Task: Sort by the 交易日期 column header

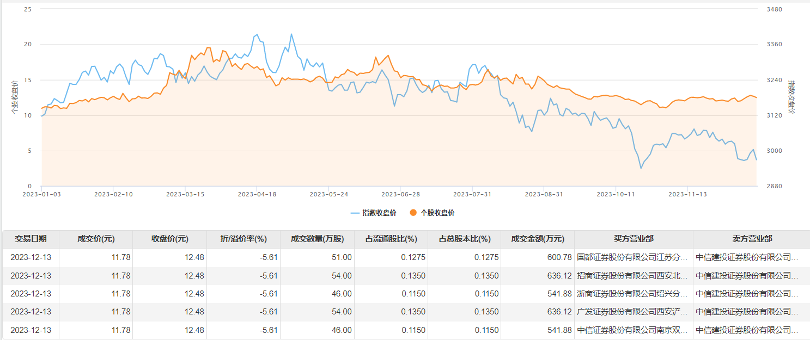Action: 31,239
